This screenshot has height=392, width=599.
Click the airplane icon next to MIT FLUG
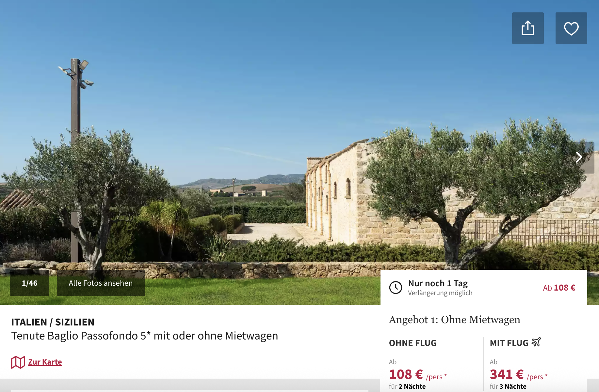(536, 342)
